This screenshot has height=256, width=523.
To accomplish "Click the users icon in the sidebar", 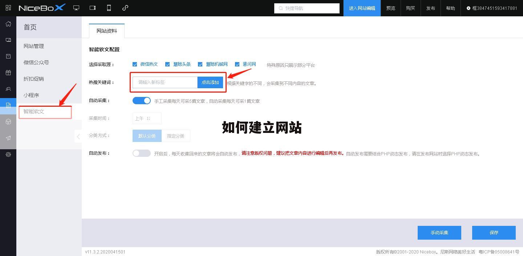I will click(x=8, y=89).
